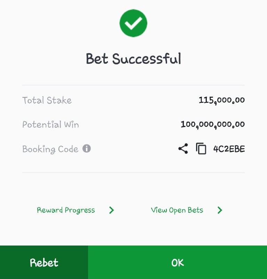Click the Total Stake label
The height and width of the screenshot is (279, 267).
point(47,100)
